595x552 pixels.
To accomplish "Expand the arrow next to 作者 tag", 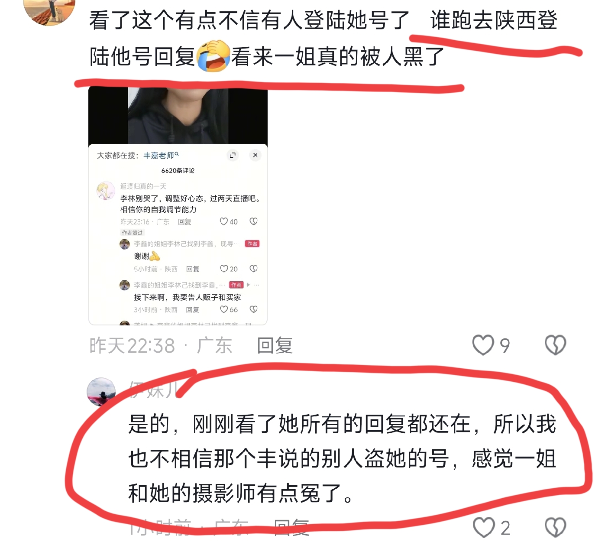I will (x=248, y=285).
